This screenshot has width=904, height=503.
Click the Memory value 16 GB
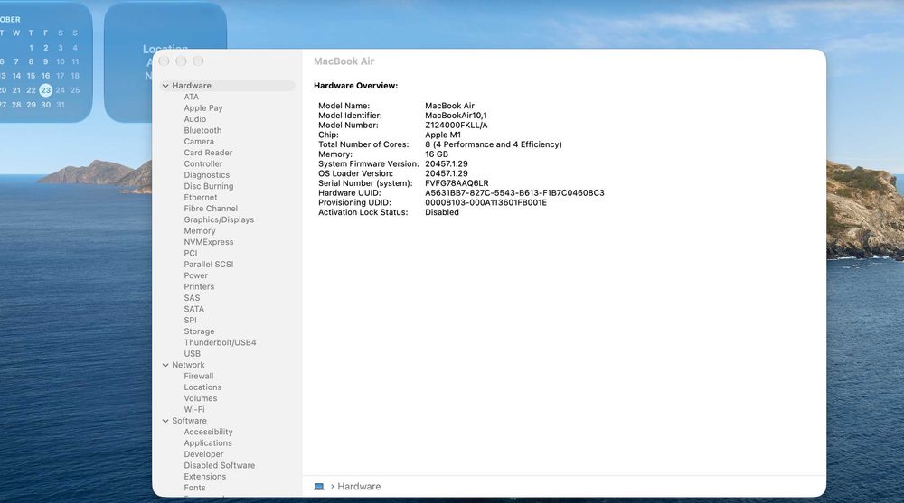click(x=437, y=154)
